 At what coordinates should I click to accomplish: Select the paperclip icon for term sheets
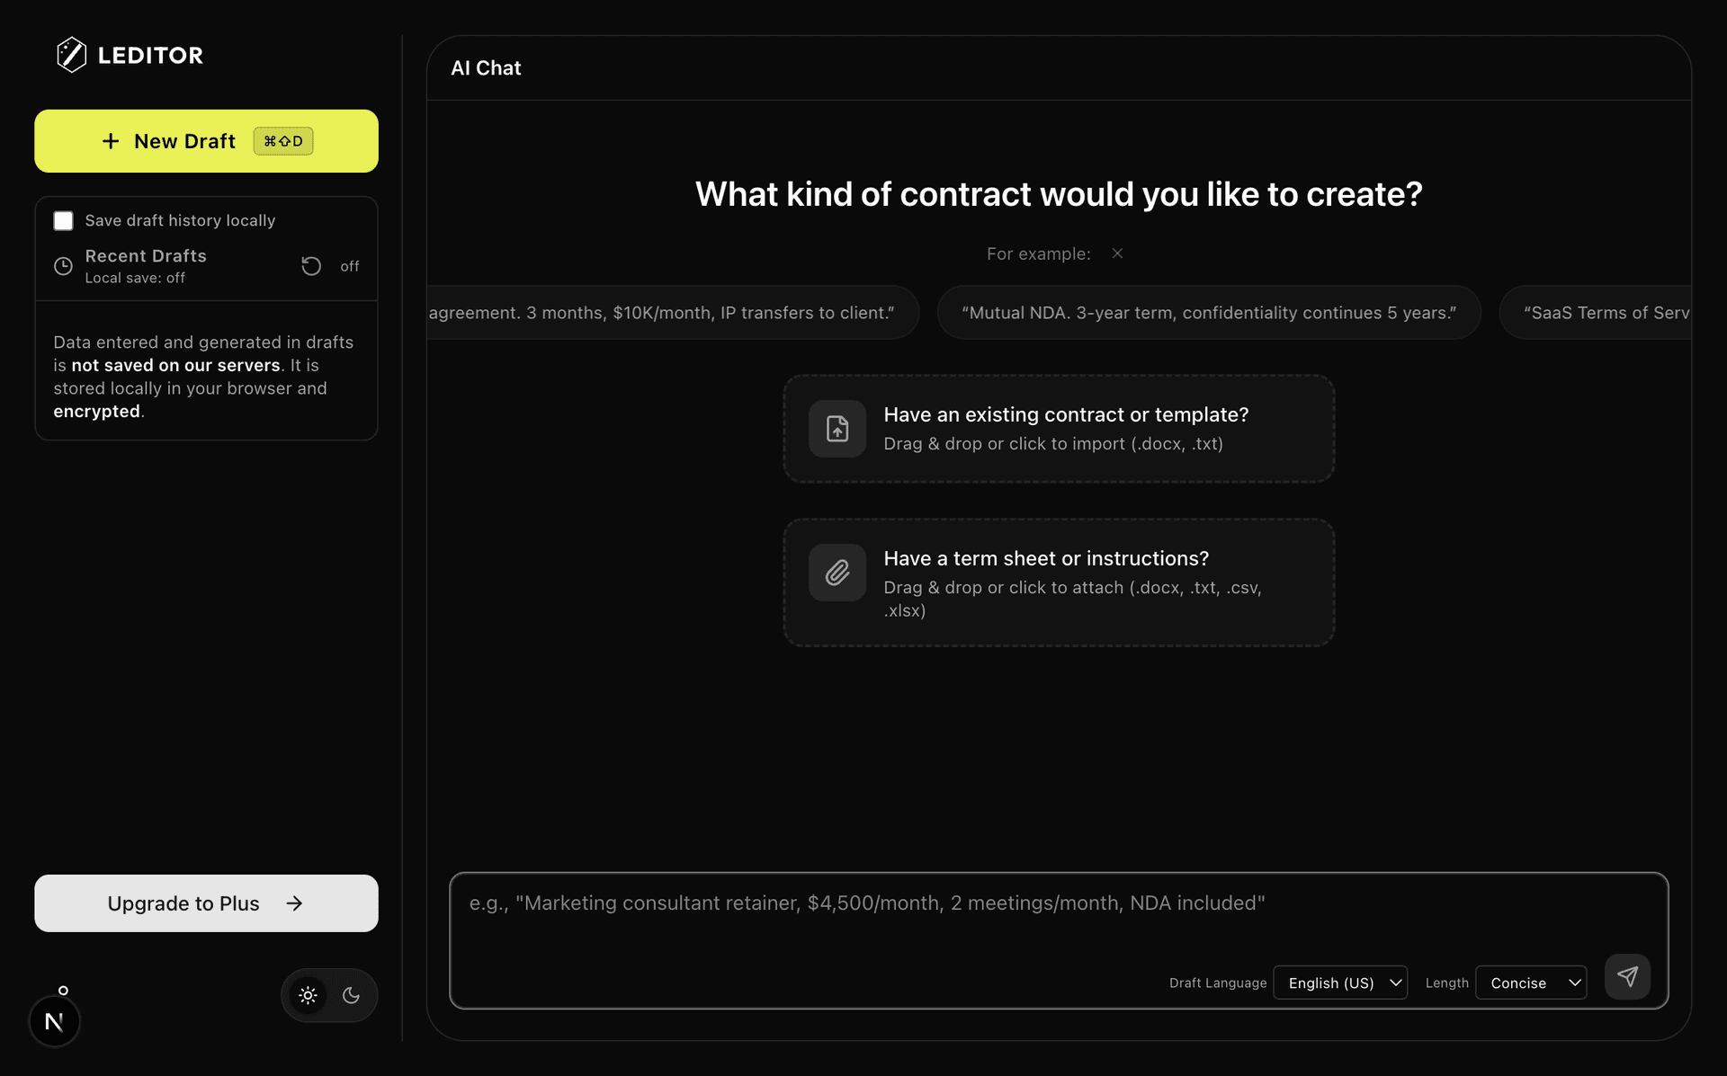coord(837,573)
